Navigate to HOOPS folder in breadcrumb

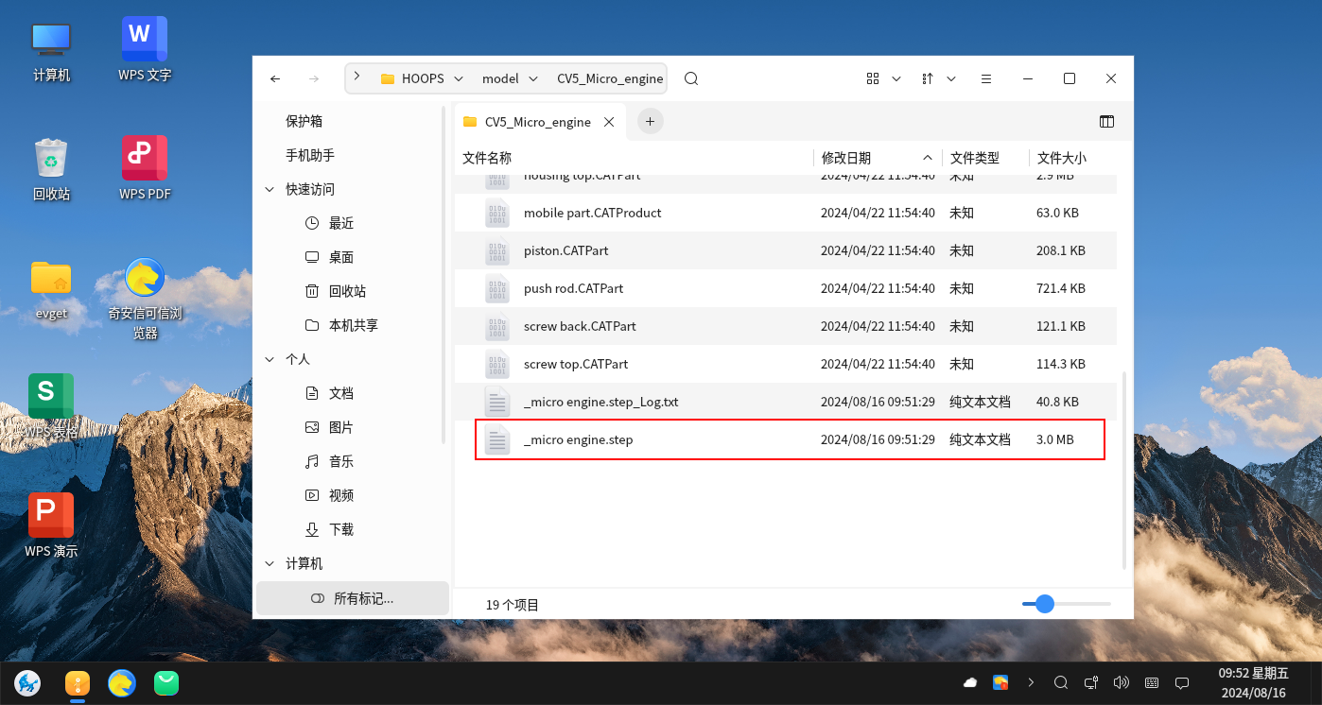click(x=423, y=78)
